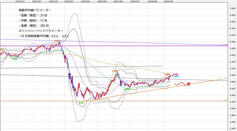Image resolution: width=237 pixels, height=131 pixels.
Task: Click the orange 6.013 high label
Action: (x=57, y=40)
